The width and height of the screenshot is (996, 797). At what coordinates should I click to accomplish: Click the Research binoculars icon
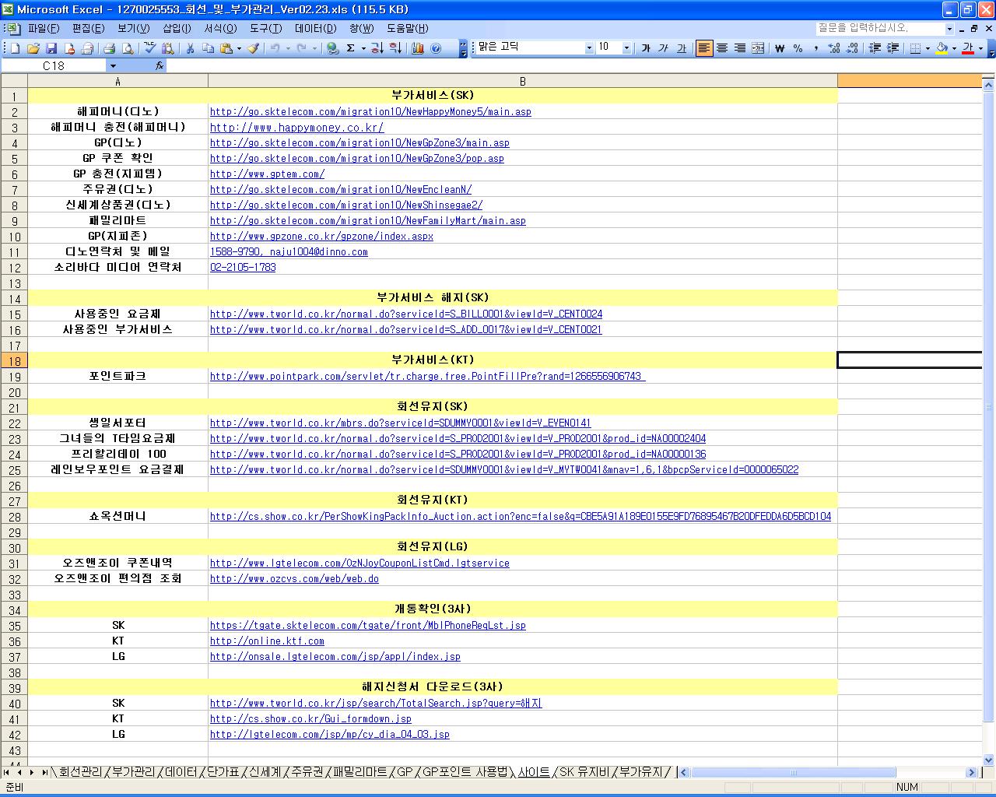tap(167, 48)
